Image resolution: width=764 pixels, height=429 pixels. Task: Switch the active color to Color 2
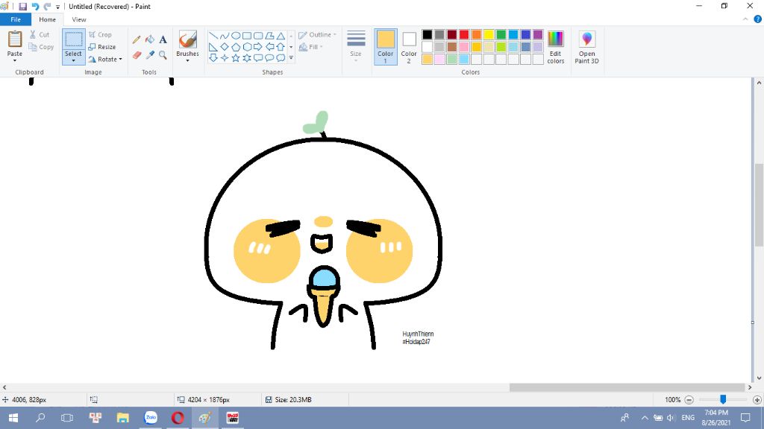tap(409, 47)
